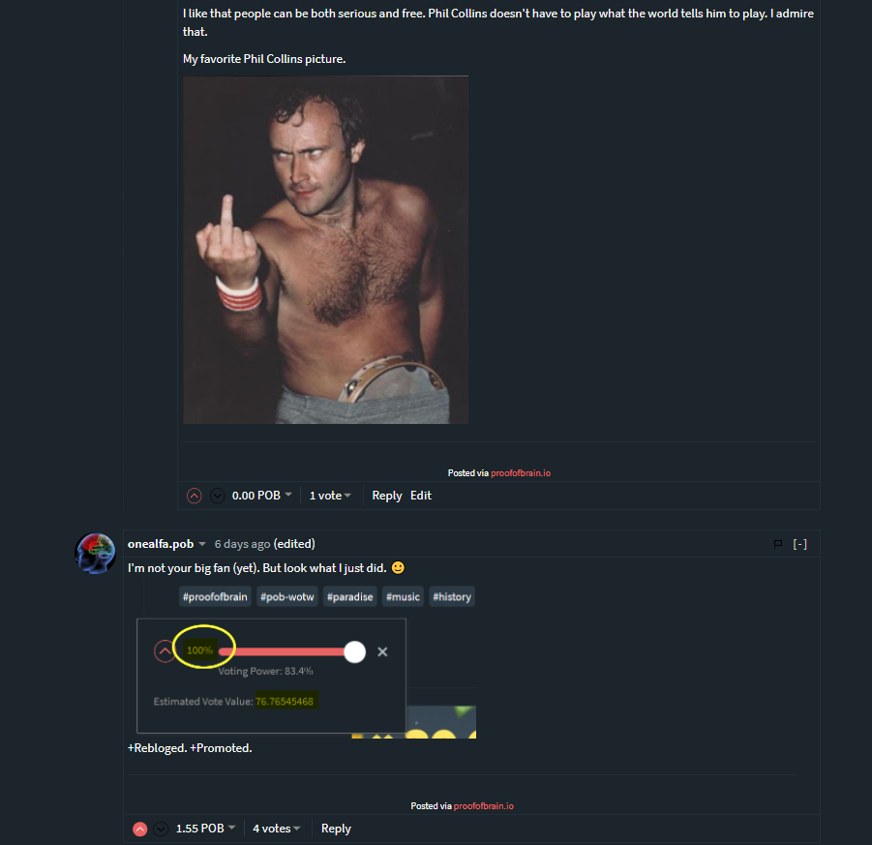Open the 1.55 POB payout details
Viewport: 872px width, 845px height.
(x=205, y=829)
